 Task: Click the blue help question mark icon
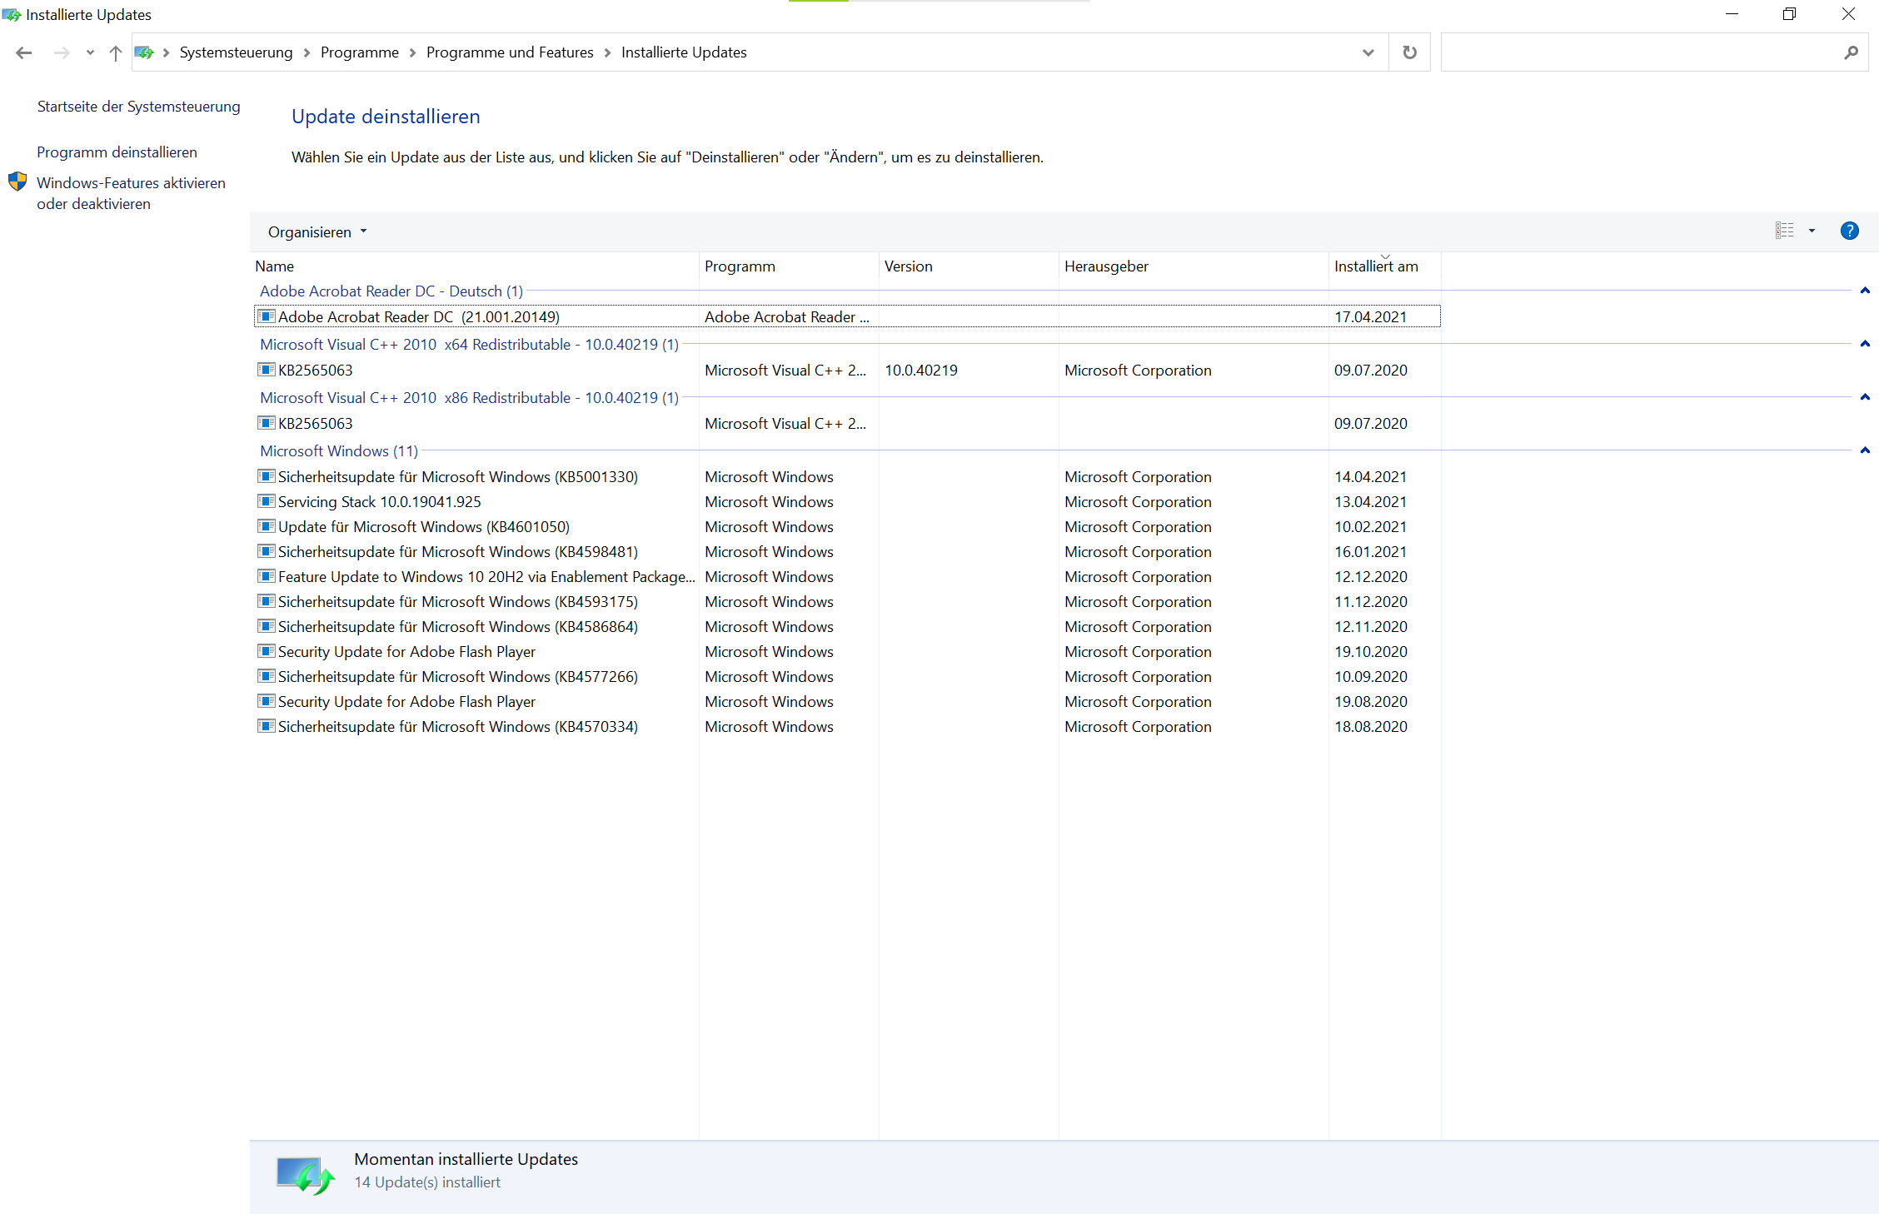click(x=1849, y=231)
